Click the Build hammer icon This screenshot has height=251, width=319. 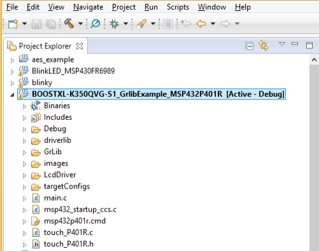(x=69, y=23)
